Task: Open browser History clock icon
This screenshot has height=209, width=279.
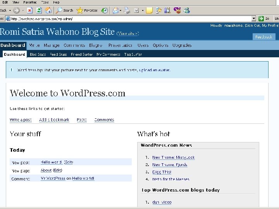Action: 105,10
